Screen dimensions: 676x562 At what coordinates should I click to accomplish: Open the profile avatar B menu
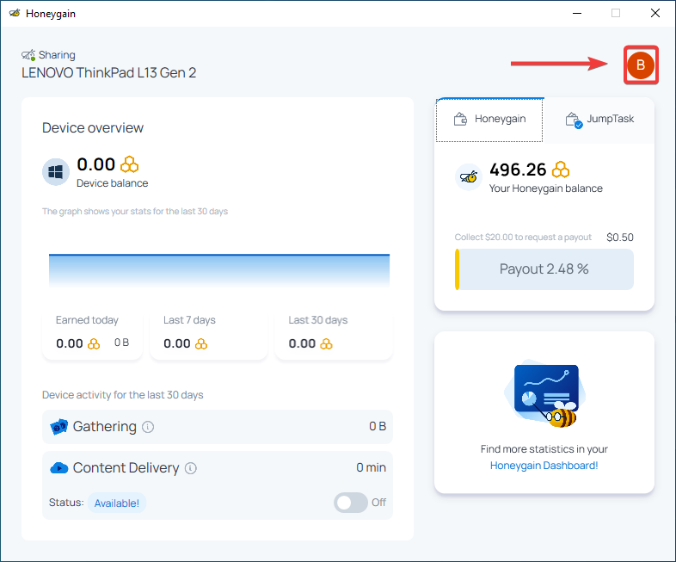641,65
